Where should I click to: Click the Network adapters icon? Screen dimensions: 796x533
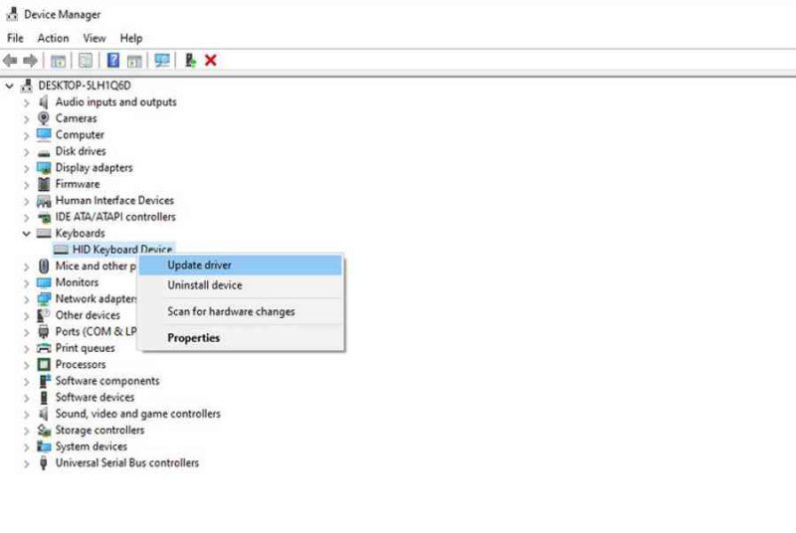pos(44,298)
